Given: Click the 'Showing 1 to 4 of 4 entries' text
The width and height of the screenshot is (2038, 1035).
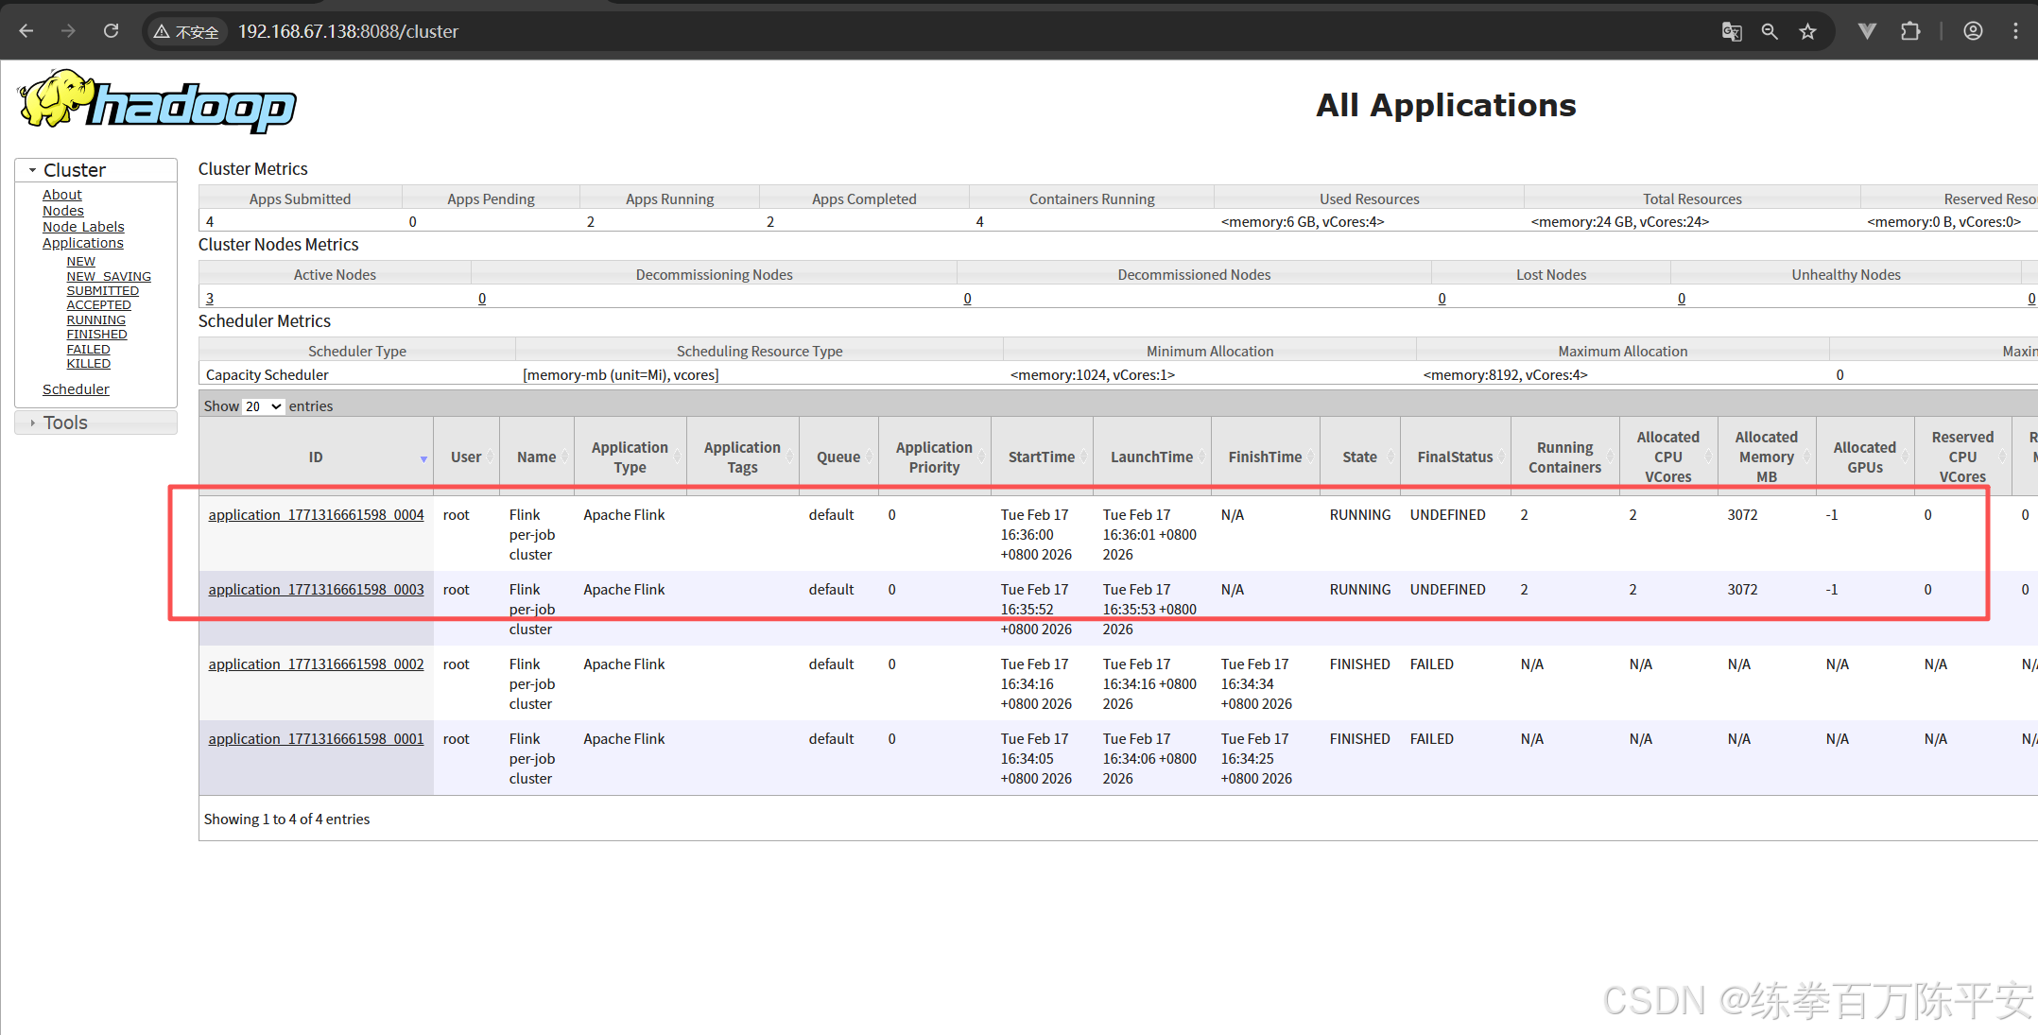Looking at the screenshot, I should point(286,819).
